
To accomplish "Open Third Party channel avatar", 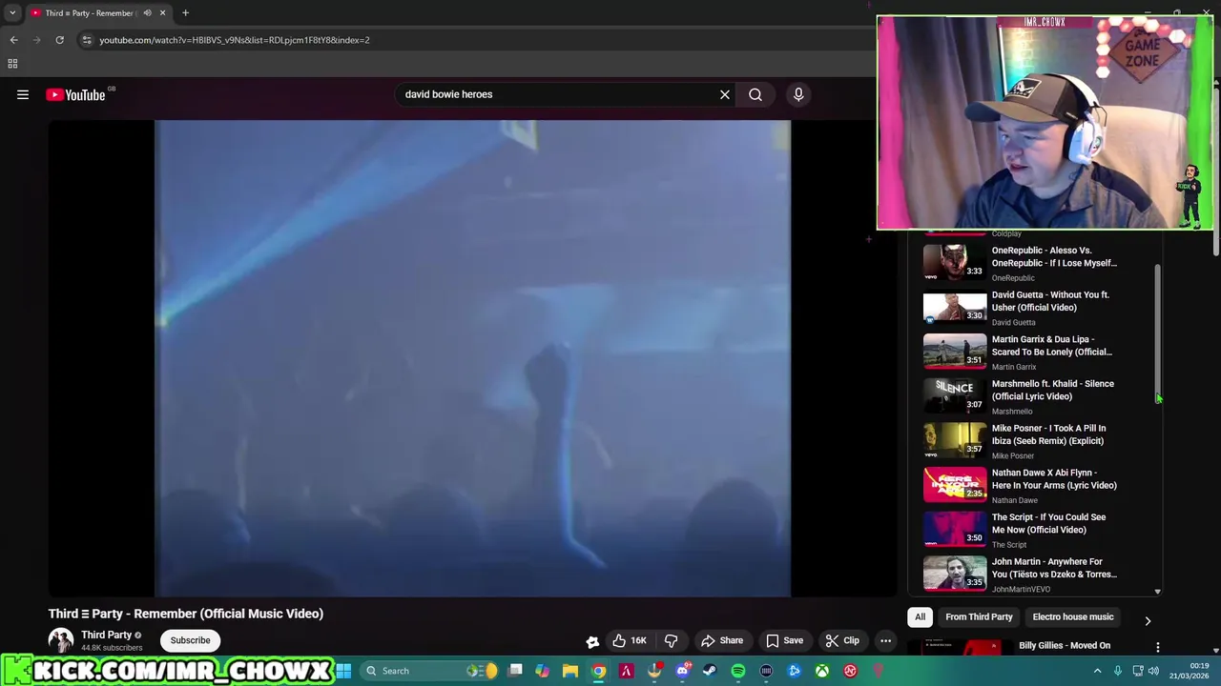I will (61, 640).
